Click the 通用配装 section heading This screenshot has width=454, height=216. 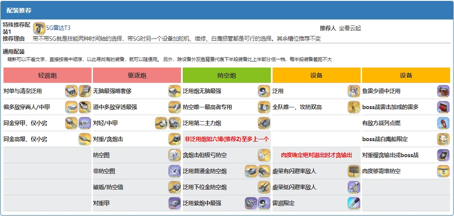coord(13,52)
